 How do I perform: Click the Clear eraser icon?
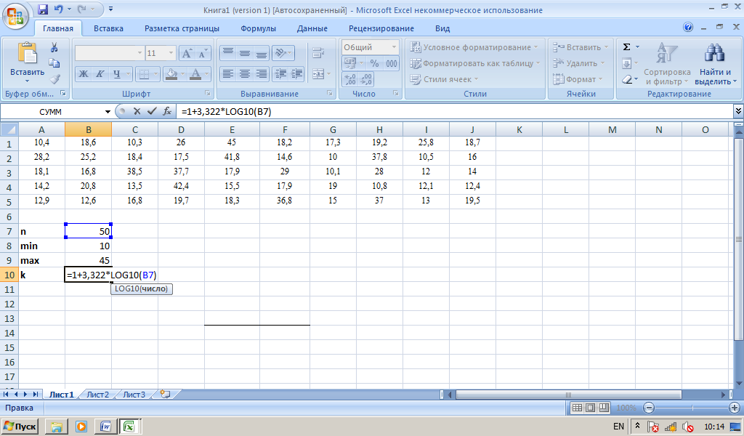[x=627, y=79]
